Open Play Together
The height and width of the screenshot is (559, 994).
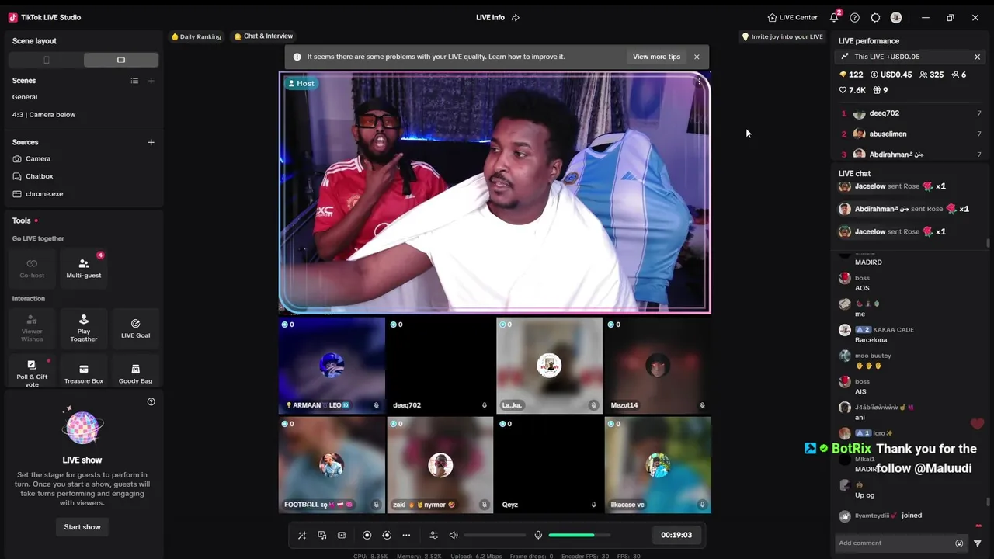(x=84, y=328)
